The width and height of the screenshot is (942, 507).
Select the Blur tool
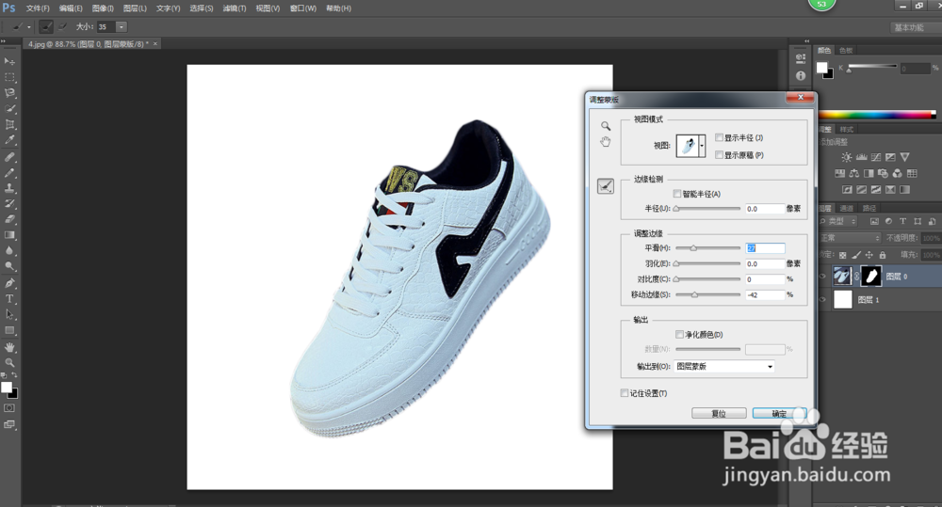[9, 251]
